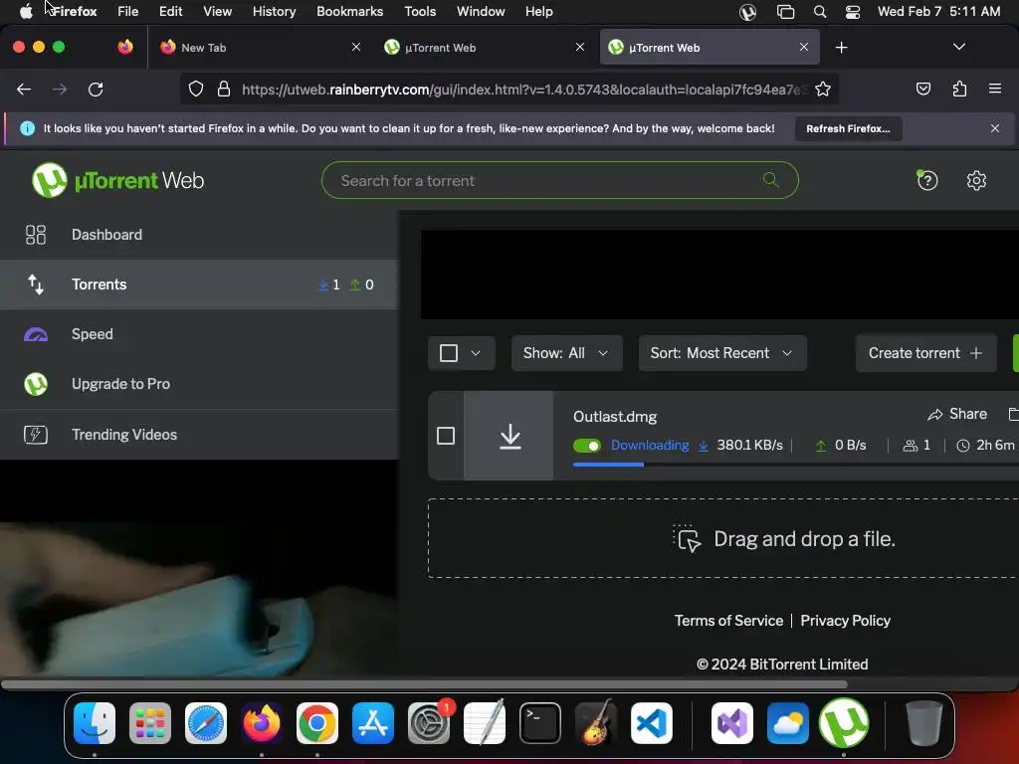1019x764 pixels.
Task: Click the Refresh Firefox… button
Action: tap(848, 128)
